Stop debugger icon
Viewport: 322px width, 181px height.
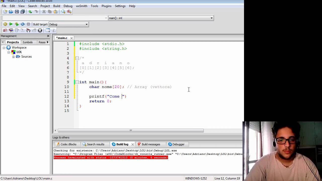pos(40,30)
